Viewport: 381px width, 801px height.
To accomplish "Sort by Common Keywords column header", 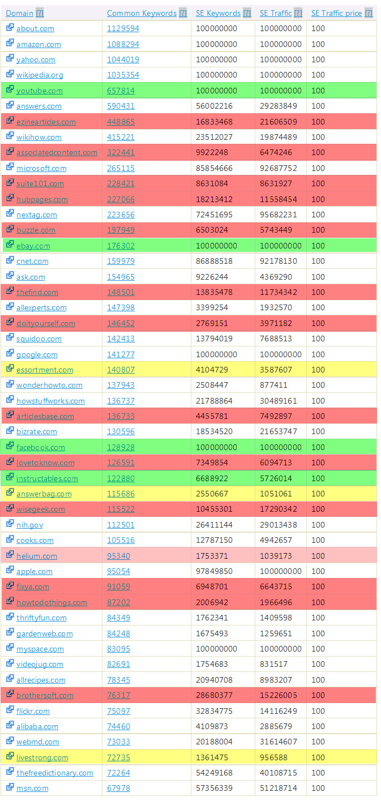I will [x=142, y=13].
